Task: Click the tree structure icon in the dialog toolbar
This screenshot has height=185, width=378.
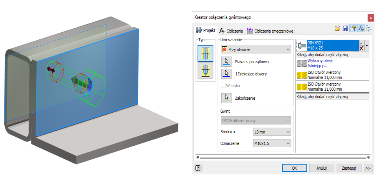Action: [368, 29]
